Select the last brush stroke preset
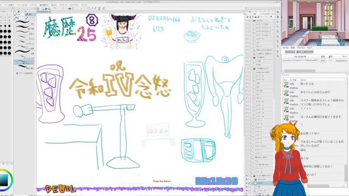The image size is (349, 196). pyautogui.click(x=24, y=67)
